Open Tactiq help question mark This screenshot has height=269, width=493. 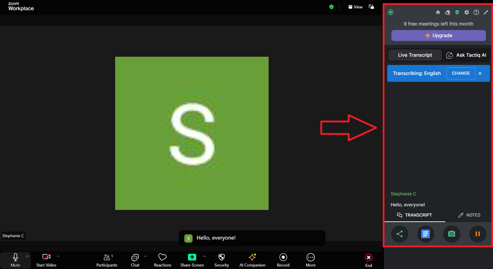click(x=476, y=12)
